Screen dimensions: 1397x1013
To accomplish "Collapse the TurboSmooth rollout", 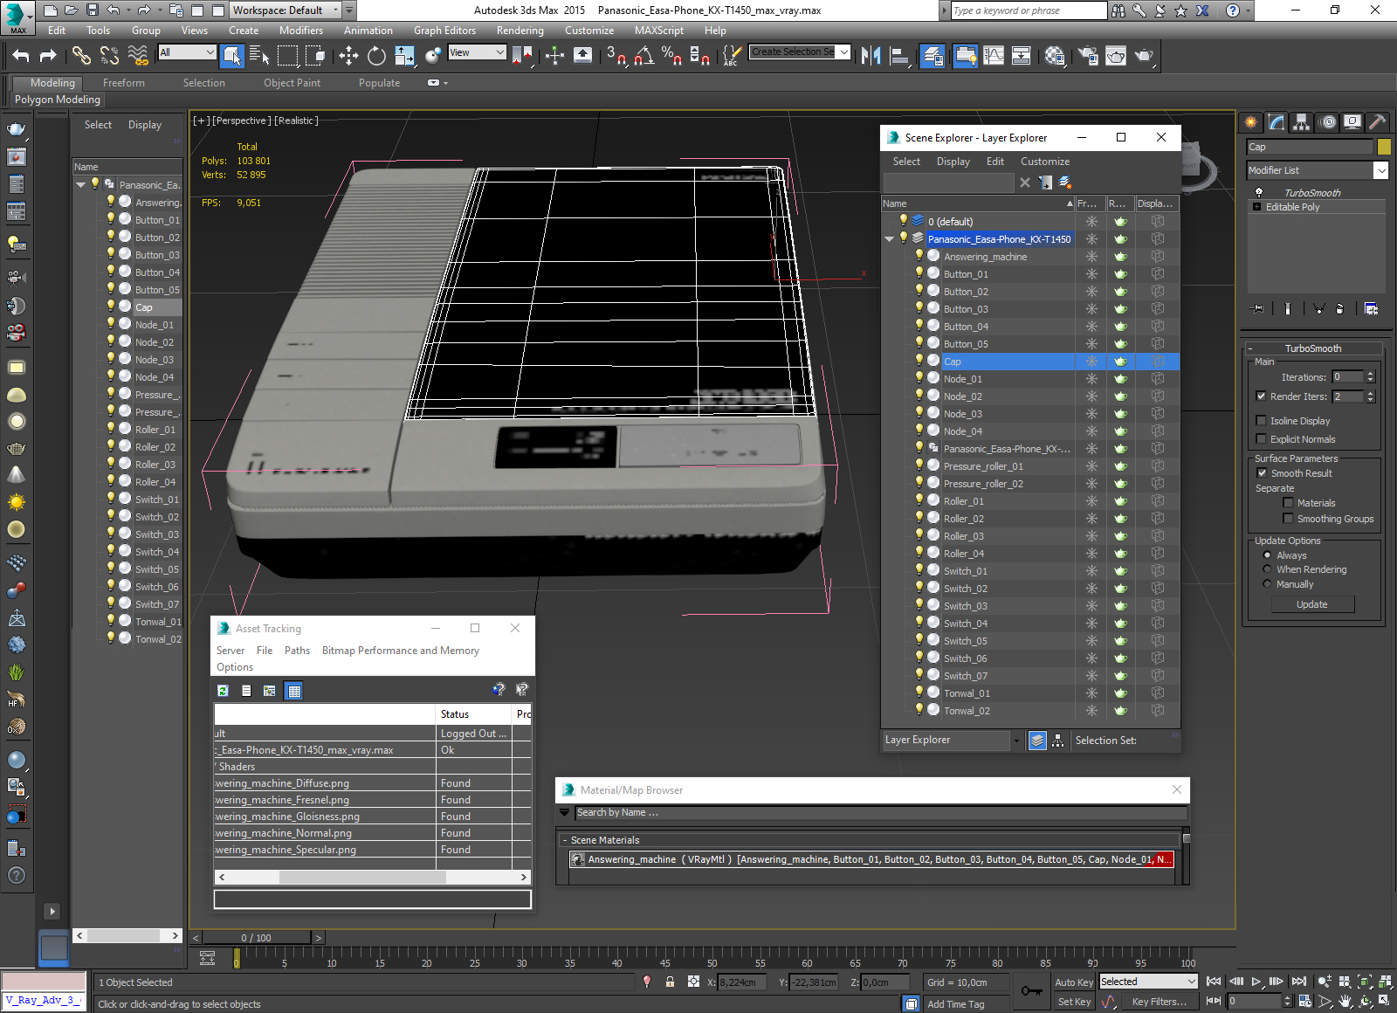I will pos(1250,348).
